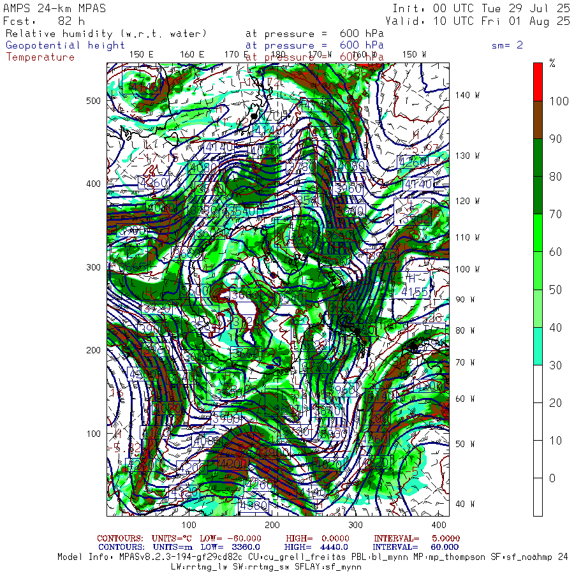Click the blue 'LOW= 3360.0' contour text

click(x=231, y=547)
